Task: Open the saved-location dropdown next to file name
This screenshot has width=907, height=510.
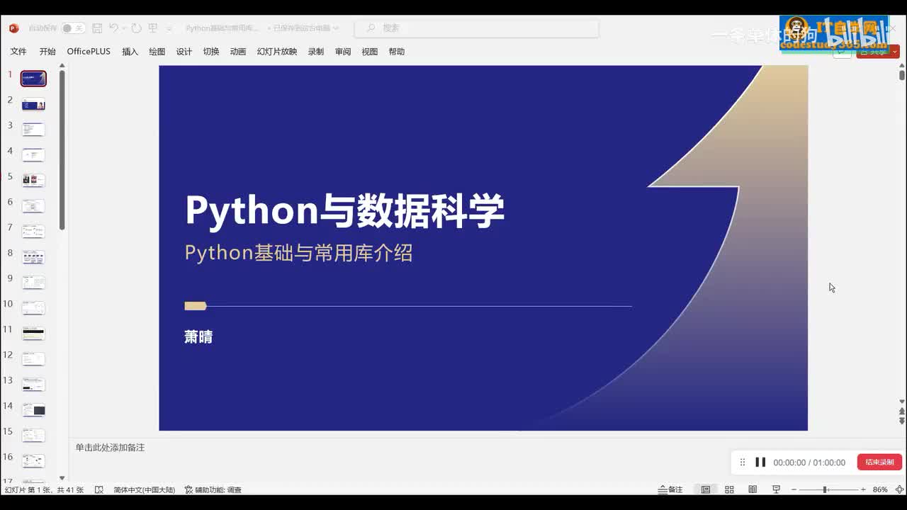Action: pos(336,28)
